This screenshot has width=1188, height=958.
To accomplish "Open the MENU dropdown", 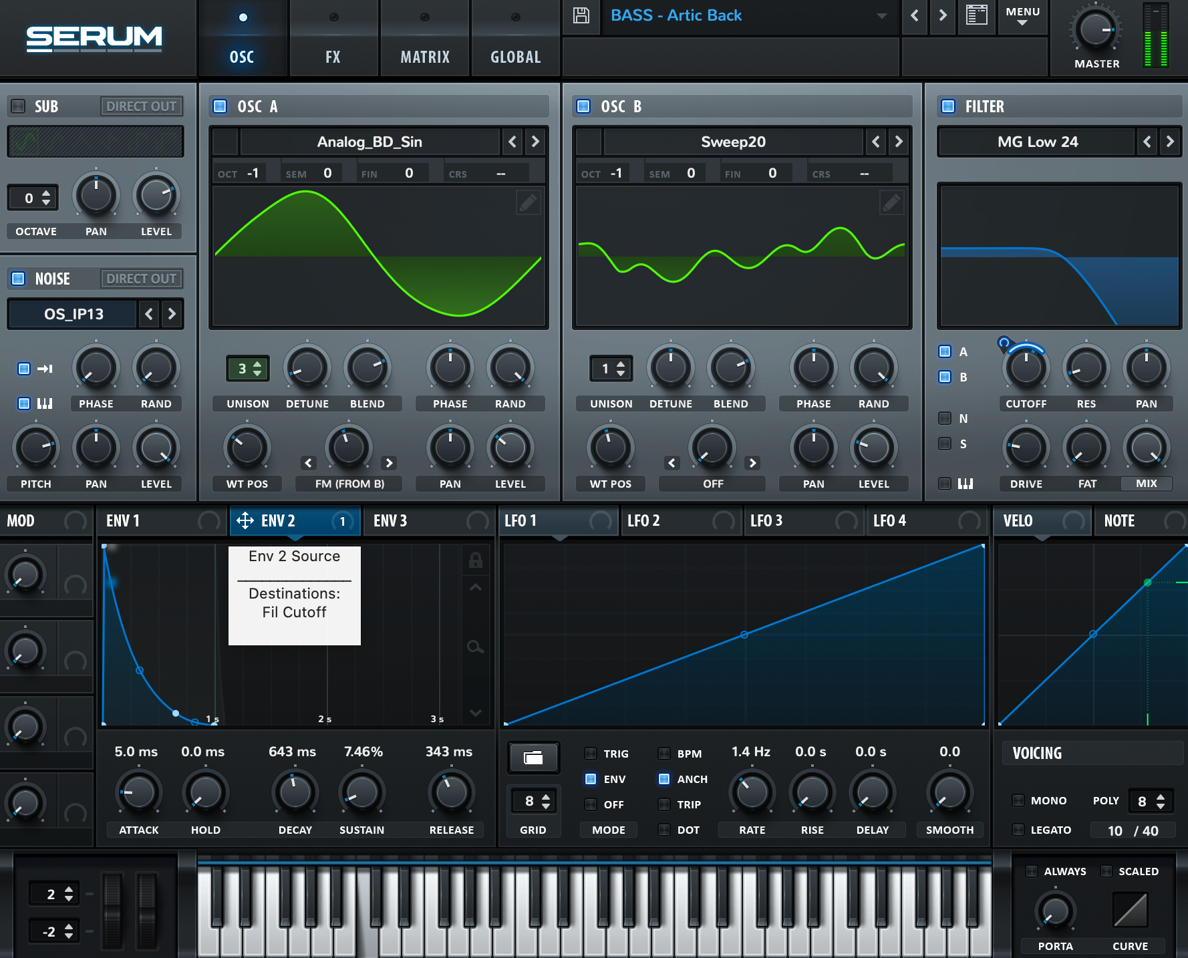I will [x=1022, y=15].
